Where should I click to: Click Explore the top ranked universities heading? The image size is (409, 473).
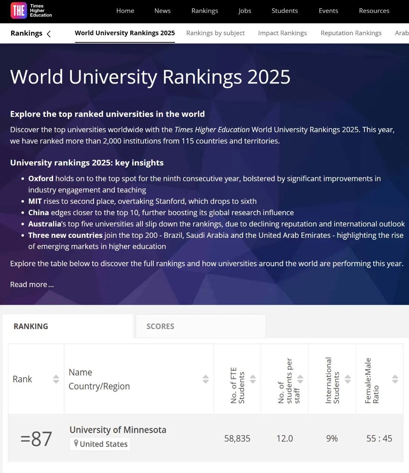tap(108, 114)
